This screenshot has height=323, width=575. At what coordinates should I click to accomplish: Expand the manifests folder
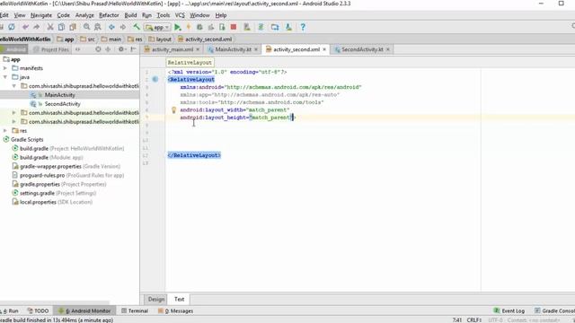(x=5, y=68)
